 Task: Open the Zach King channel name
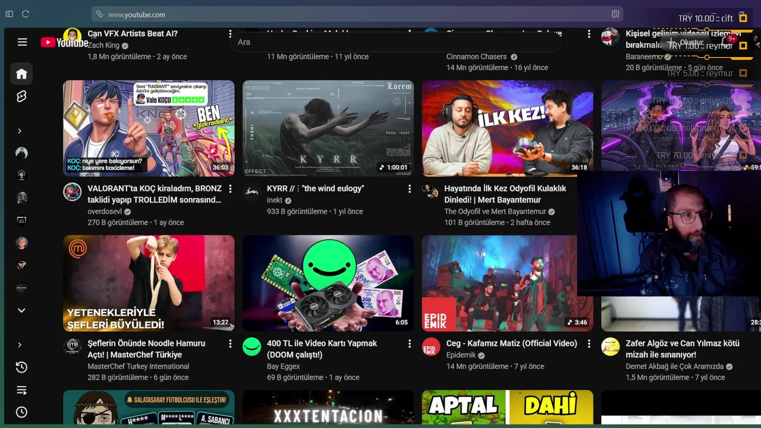[103, 45]
